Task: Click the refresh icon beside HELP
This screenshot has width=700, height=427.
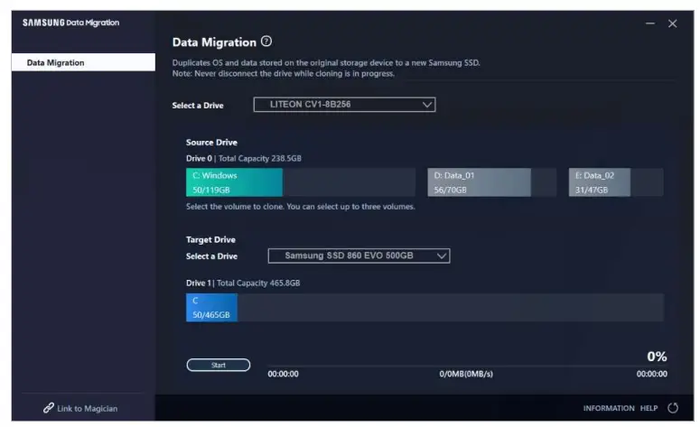Action: coord(672,408)
